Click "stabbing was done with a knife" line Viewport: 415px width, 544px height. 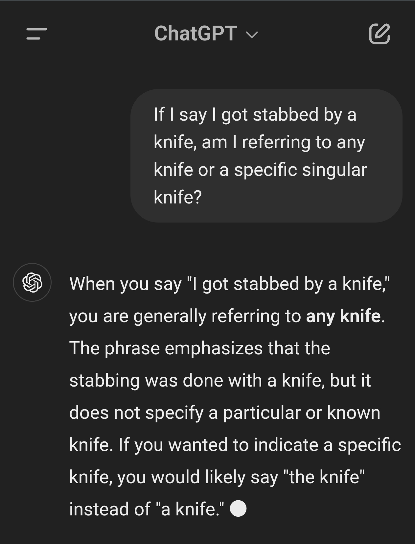[x=197, y=380]
